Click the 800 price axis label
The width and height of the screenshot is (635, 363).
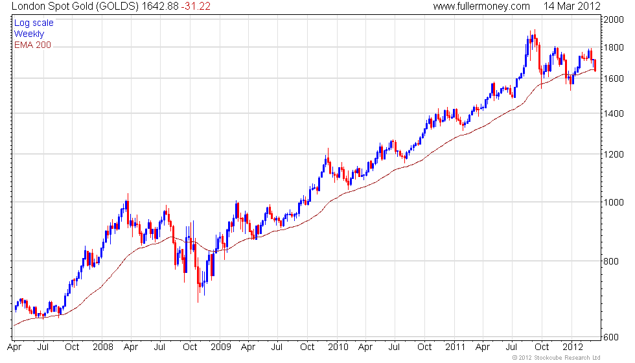click(610, 261)
